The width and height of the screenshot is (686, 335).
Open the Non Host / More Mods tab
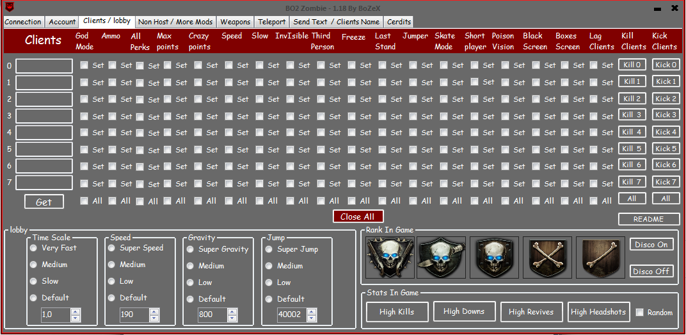pos(175,22)
